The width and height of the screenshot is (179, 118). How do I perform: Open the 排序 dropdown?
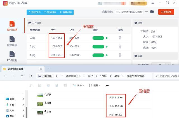79,85
